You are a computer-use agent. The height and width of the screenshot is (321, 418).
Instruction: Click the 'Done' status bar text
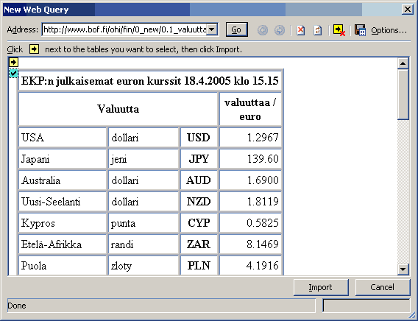point(17,306)
